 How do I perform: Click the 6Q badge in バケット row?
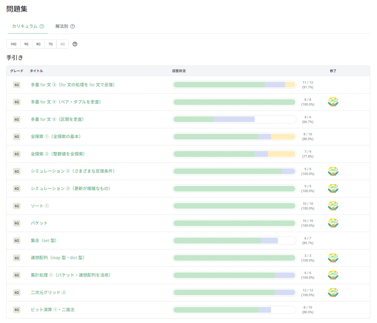(17, 223)
